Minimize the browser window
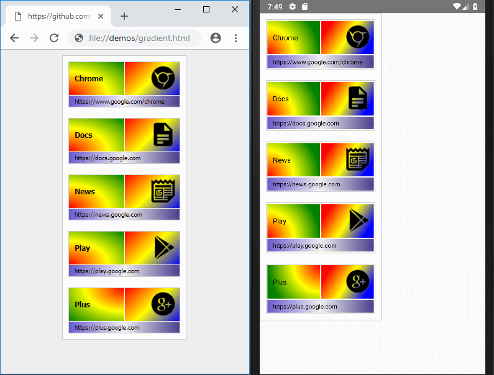This screenshot has width=494, height=375. (x=178, y=9)
